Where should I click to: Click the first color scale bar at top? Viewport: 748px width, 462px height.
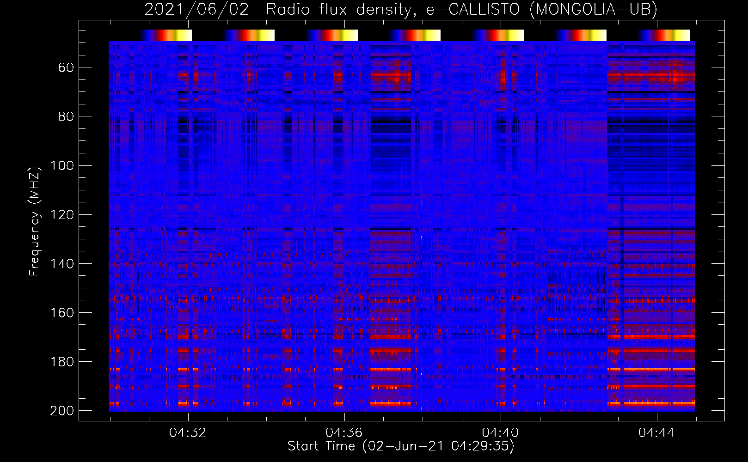click(x=165, y=35)
